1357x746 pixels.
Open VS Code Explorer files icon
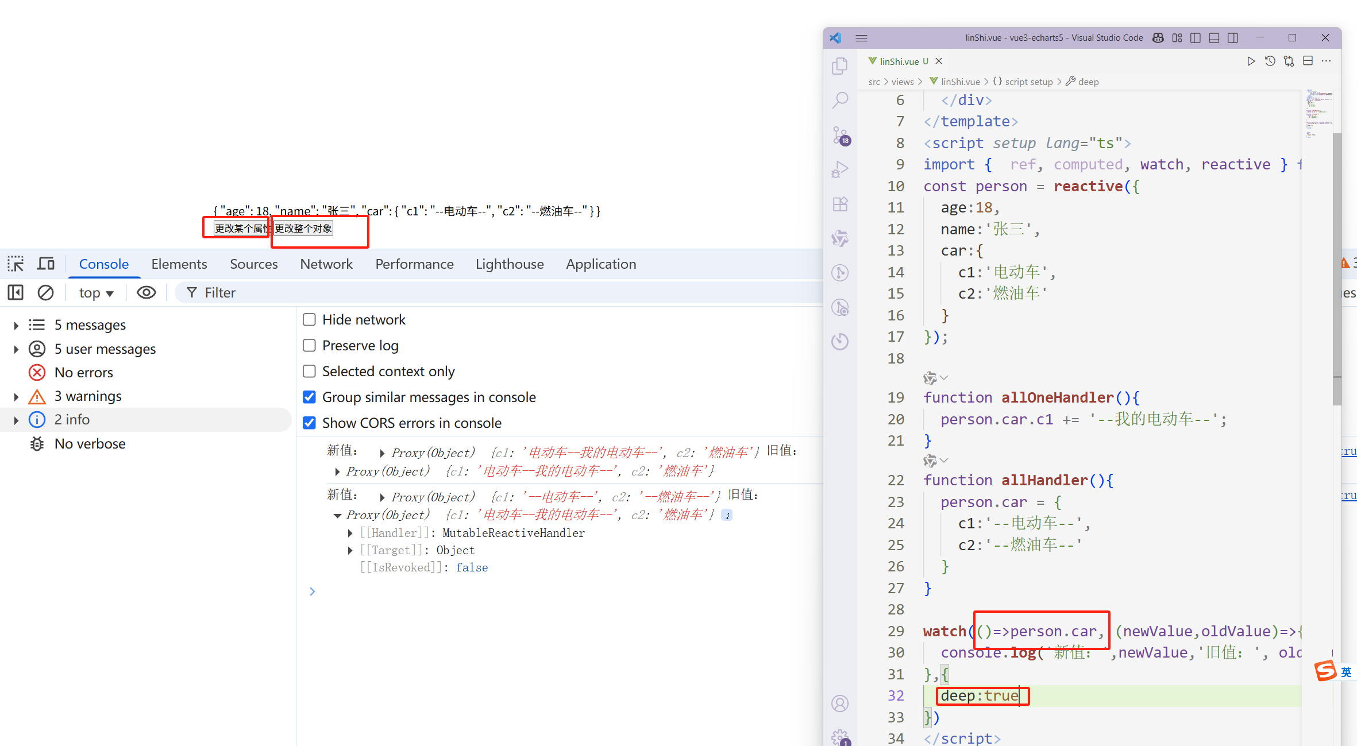coord(840,66)
